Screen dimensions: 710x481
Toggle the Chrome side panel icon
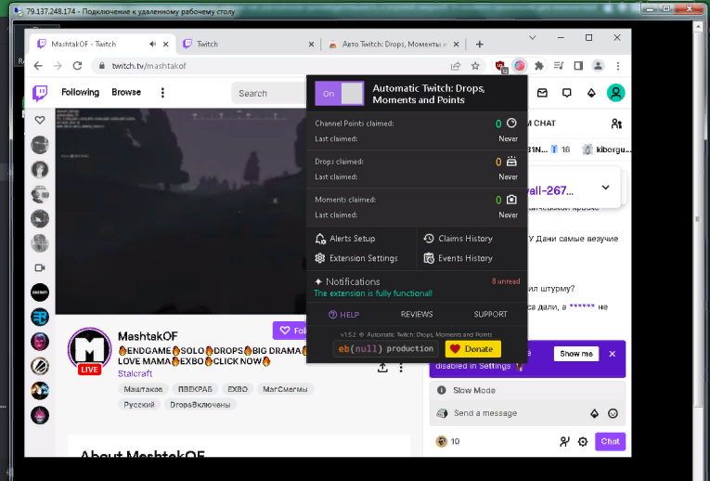[578, 66]
